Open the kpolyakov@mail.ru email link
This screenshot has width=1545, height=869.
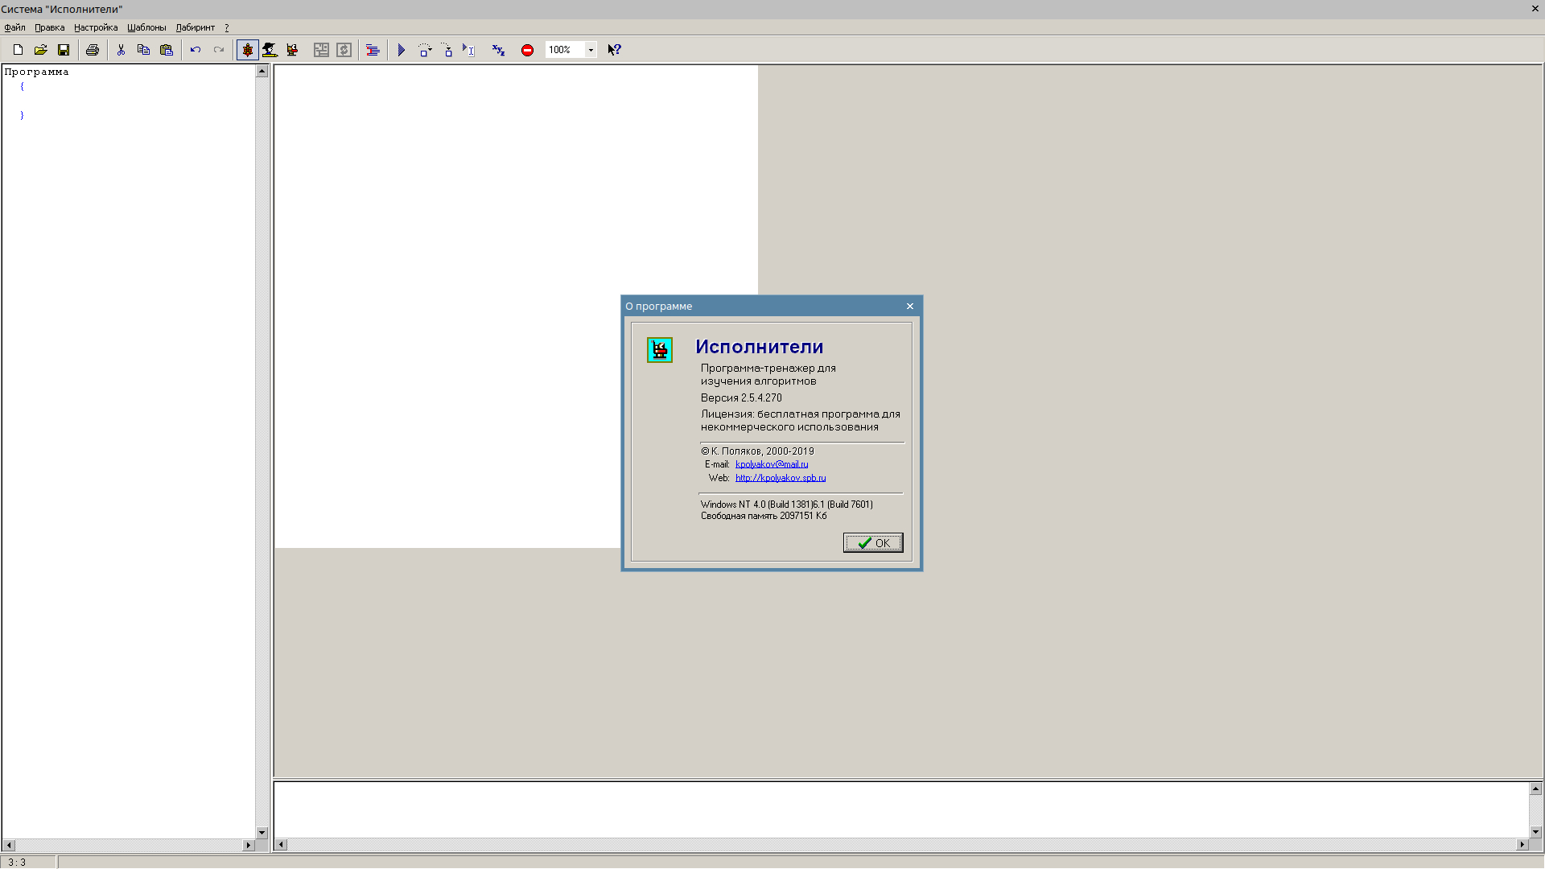tap(772, 464)
